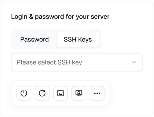Click the down chevron in SSH key field
Viewport: 154px width, 117px height.
coord(134,62)
